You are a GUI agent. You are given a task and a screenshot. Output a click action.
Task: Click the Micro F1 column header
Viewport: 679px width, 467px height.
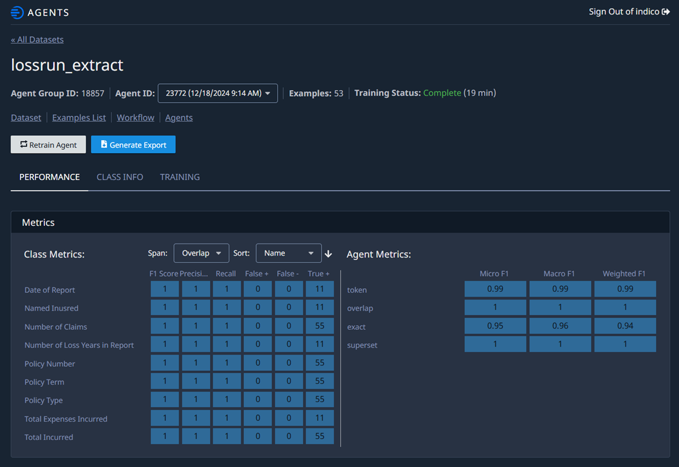click(494, 274)
